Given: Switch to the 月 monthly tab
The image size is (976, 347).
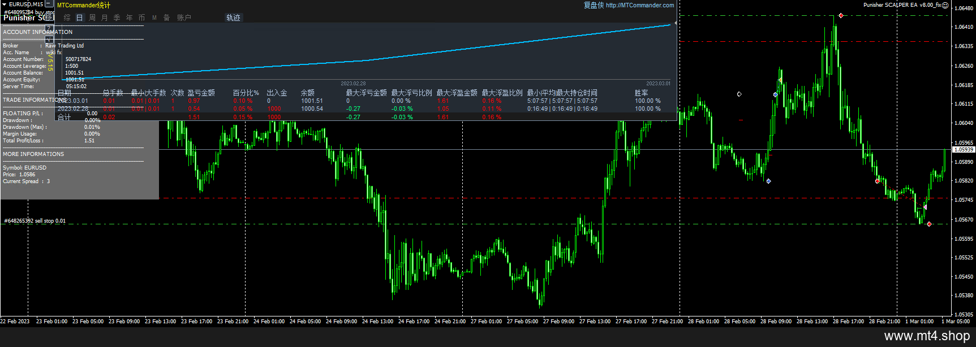Looking at the screenshot, I should click(x=105, y=18).
